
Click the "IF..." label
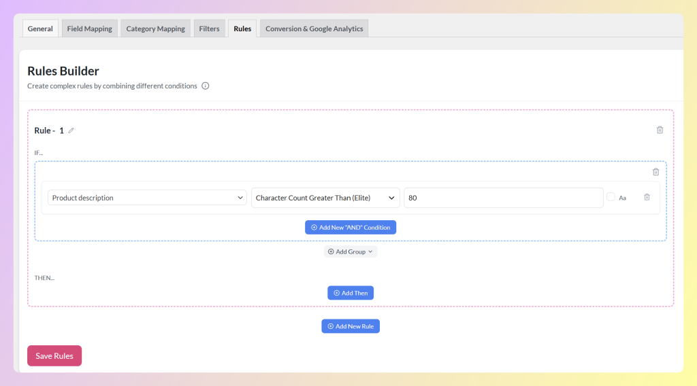(x=39, y=153)
